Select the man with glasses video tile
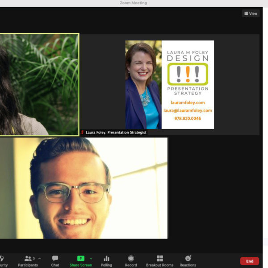Viewport: 268px width, 268px height. (x=84, y=188)
